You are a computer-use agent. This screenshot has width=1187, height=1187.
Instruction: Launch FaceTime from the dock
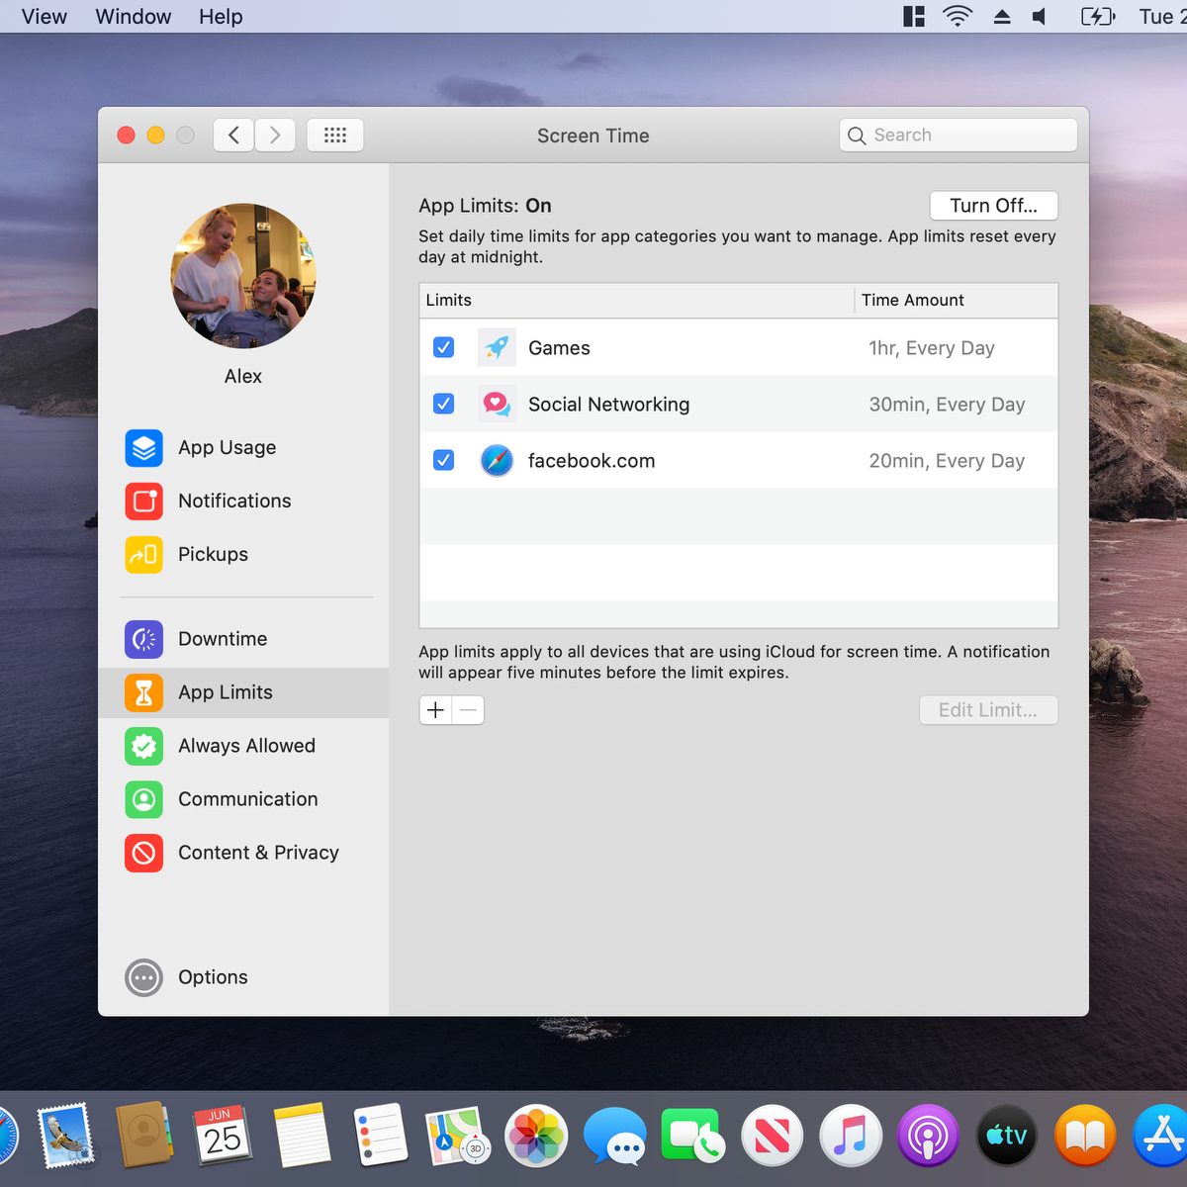(x=692, y=1136)
